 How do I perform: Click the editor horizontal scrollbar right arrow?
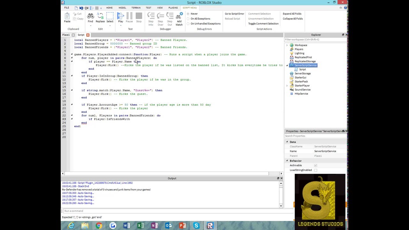[281, 173]
